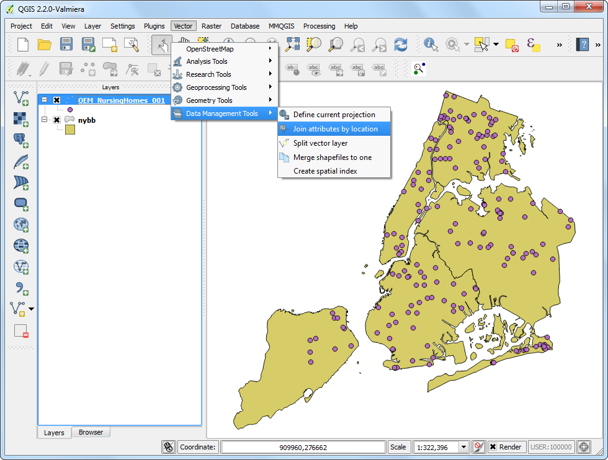The width and height of the screenshot is (608, 460).
Task: Show hidden toolbar items left of Help
Action: [x=559, y=45]
